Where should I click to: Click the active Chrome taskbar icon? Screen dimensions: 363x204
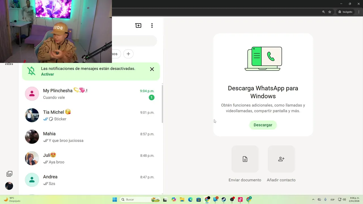pyautogui.click(x=207, y=199)
